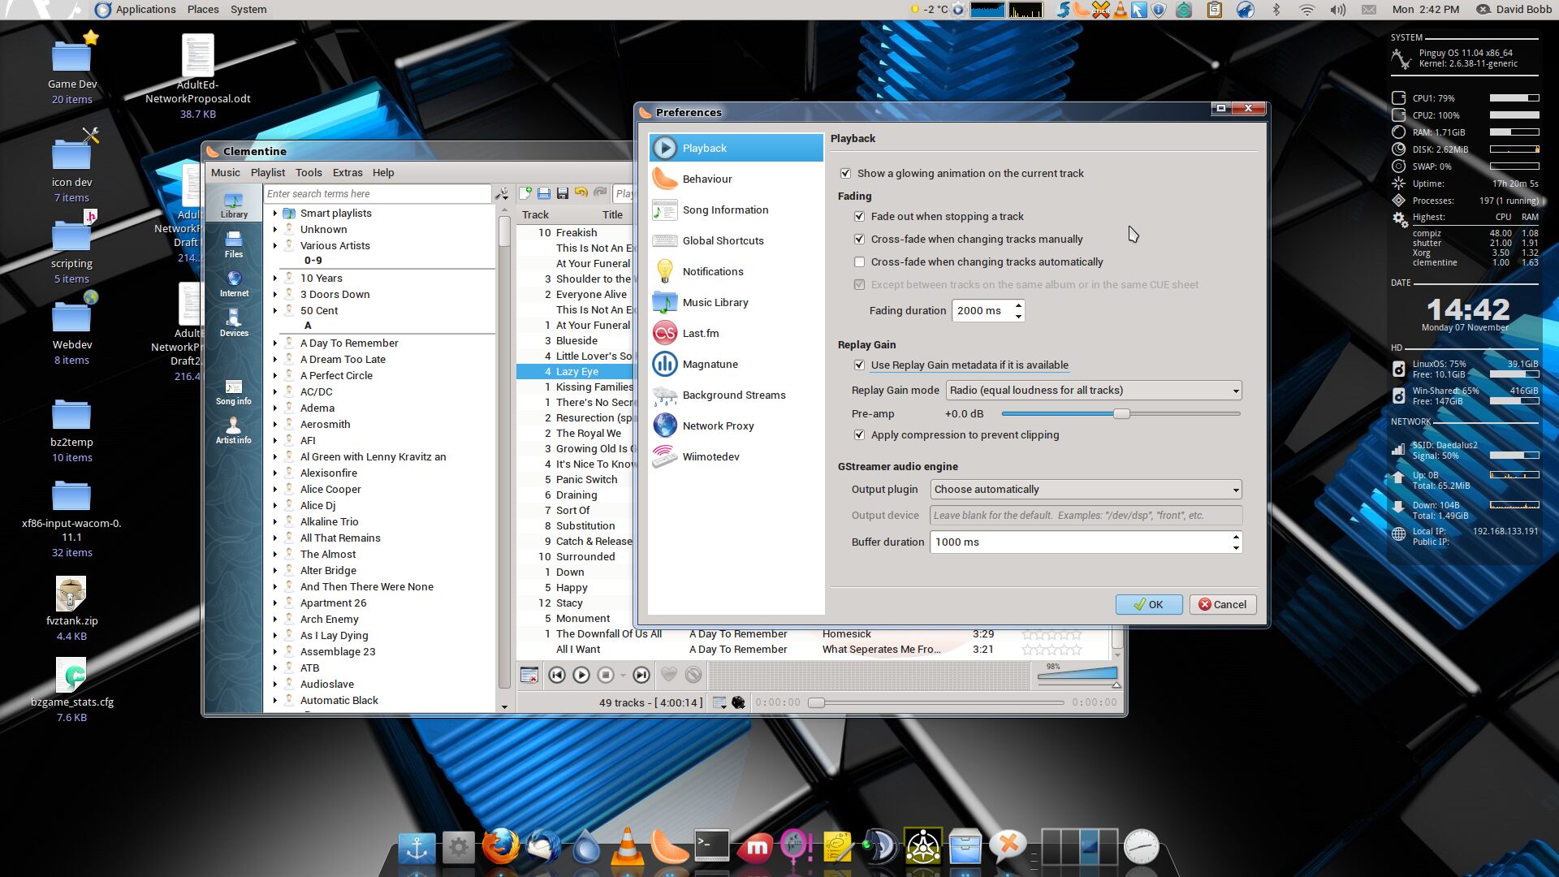Image resolution: width=1559 pixels, height=877 pixels.
Task: Click new playlist icon in Clementine toolbar
Action: tap(525, 193)
